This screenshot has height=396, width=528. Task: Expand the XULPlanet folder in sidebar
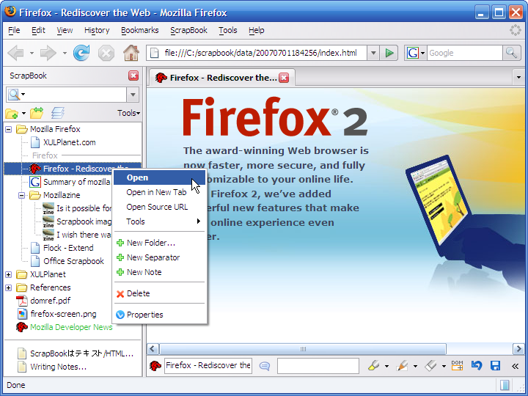point(9,274)
